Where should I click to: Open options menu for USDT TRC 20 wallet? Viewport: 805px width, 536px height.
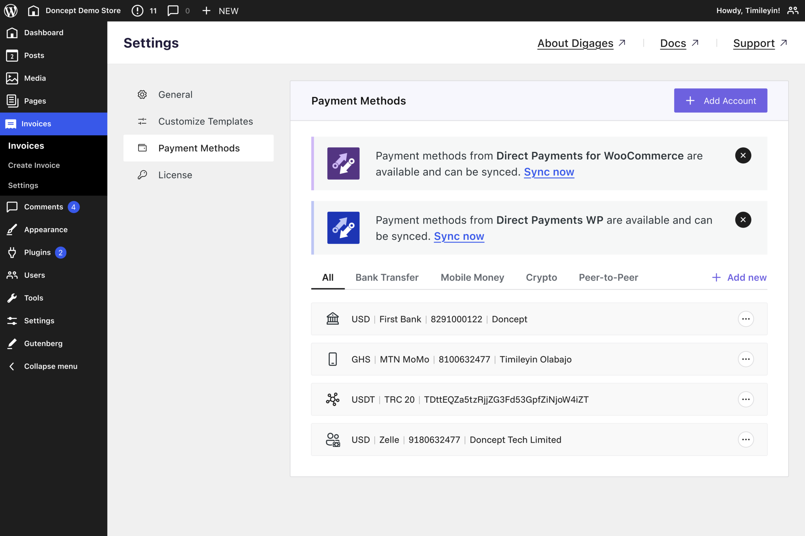[x=746, y=399]
